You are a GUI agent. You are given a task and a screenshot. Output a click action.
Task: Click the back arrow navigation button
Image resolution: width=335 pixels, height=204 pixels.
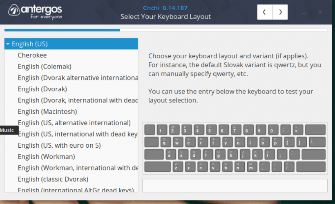pos(264,12)
